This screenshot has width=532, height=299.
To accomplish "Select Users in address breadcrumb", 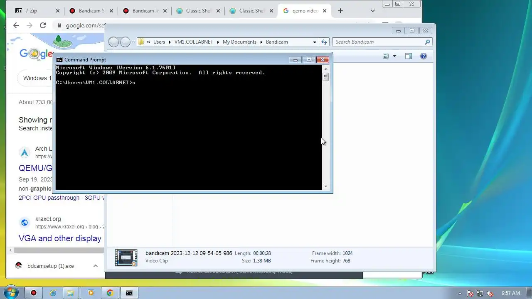I will [x=159, y=42].
